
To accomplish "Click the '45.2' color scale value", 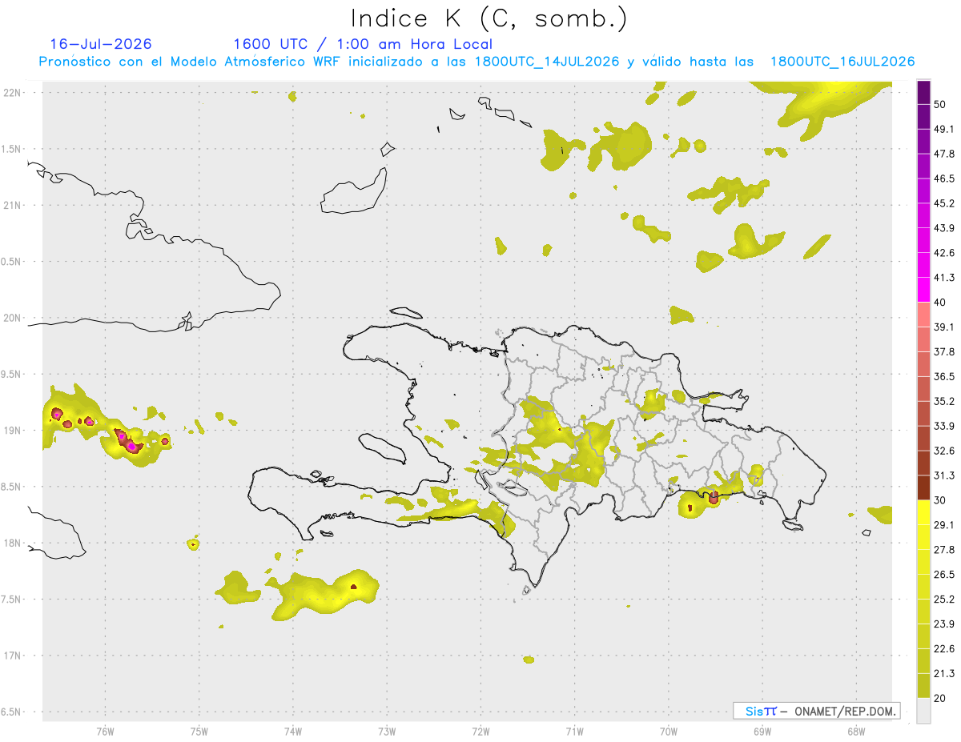I will pos(944,203).
